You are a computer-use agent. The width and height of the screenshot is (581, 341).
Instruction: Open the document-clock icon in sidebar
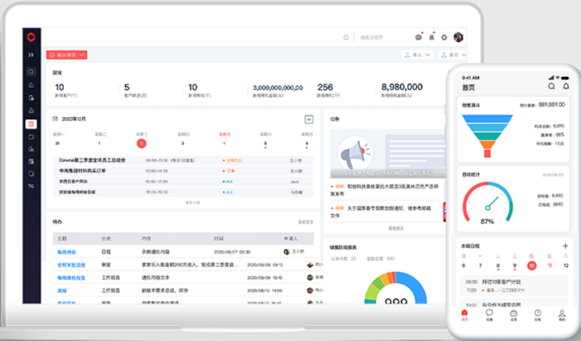(x=31, y=98)
